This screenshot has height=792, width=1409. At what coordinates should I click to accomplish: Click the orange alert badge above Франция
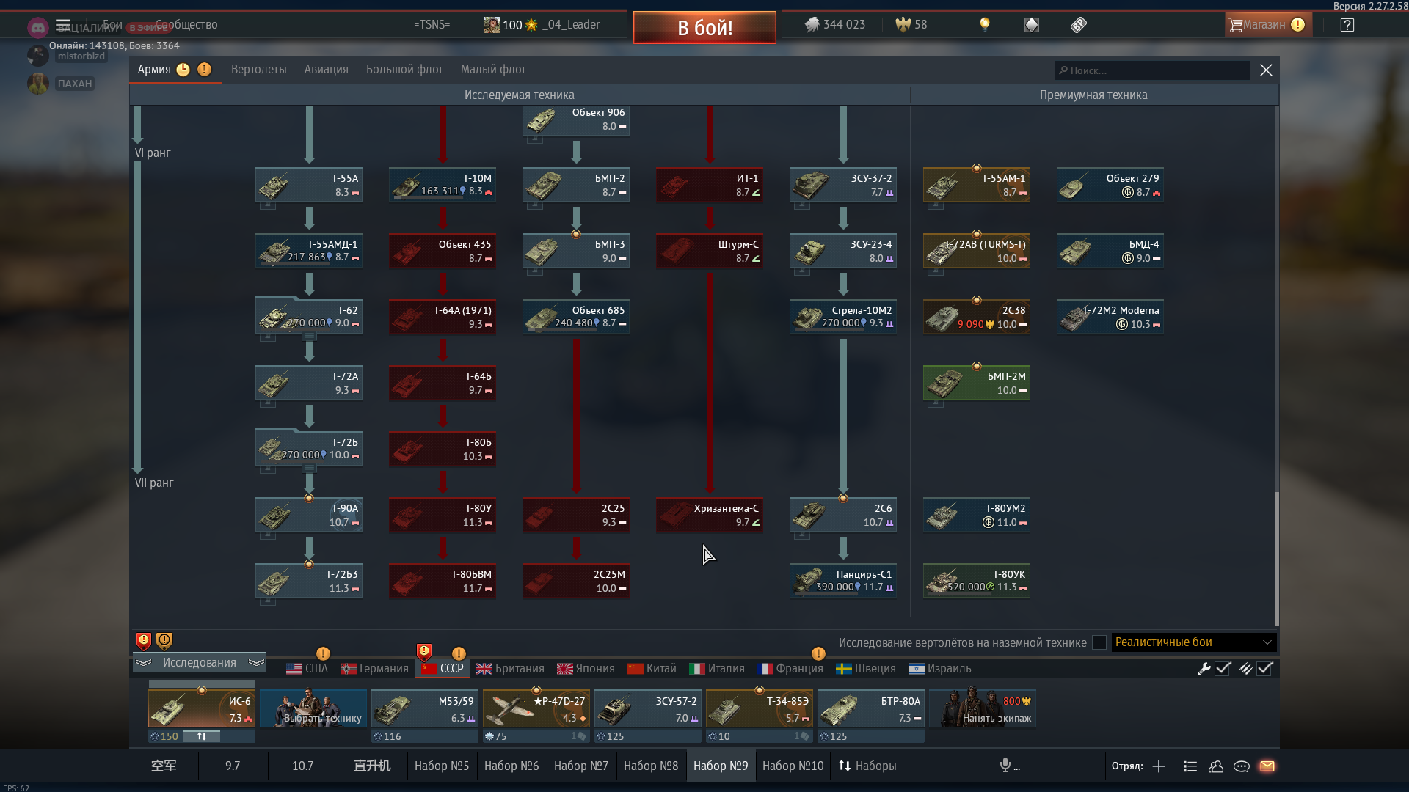click(818, 653)
